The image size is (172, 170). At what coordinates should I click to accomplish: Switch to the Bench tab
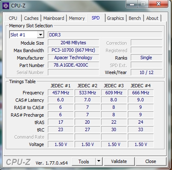135,18
